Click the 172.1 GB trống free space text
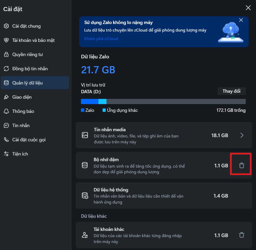This screenshot has height=250, width=256. [x=231, y=110]
